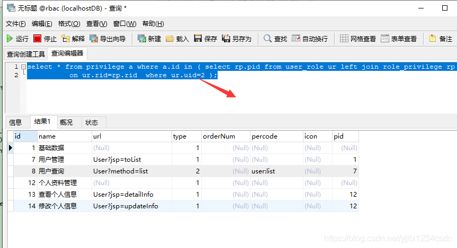This screenshot has height=248, width=457.
Task: Click the User?jsp=toList url cell
Action: tap(132, 160)
